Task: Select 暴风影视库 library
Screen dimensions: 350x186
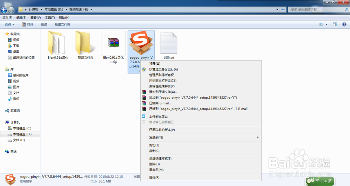Action: 21,75
